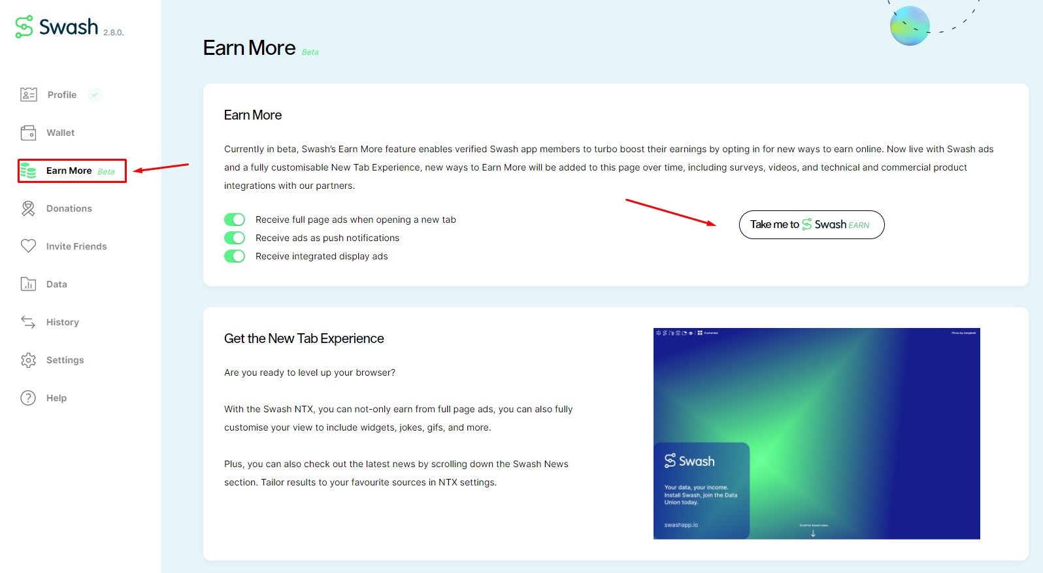Toggle integrated display ads switch
Screen dimensions: 1043x573
[235, 256]
